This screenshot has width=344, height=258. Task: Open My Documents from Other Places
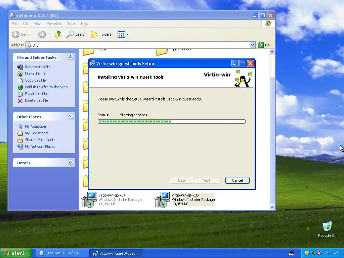point(36,133)
